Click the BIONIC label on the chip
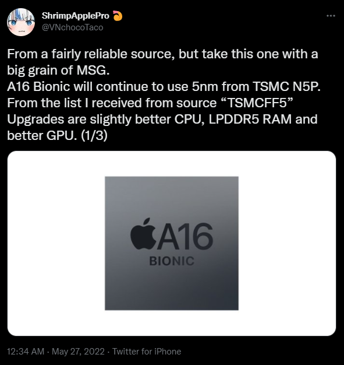This screenshot has width=344, height=365. pyautogui.click(x=172, y=261)
